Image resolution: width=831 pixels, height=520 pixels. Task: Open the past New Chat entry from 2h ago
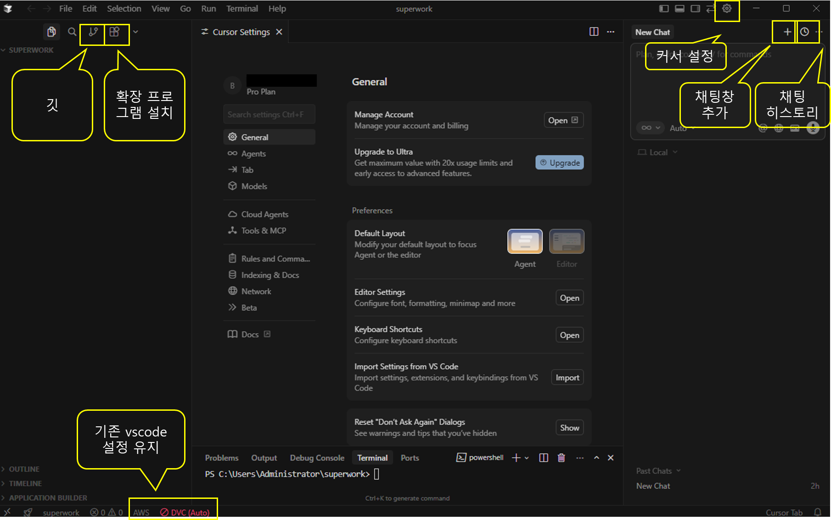click(x=727, y=486)
